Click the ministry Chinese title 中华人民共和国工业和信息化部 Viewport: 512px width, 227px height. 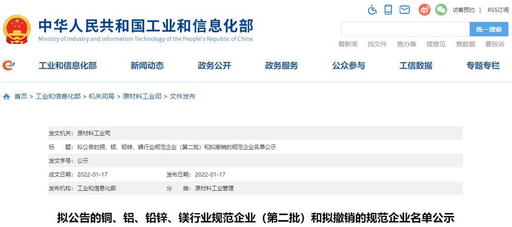point(146,26)
